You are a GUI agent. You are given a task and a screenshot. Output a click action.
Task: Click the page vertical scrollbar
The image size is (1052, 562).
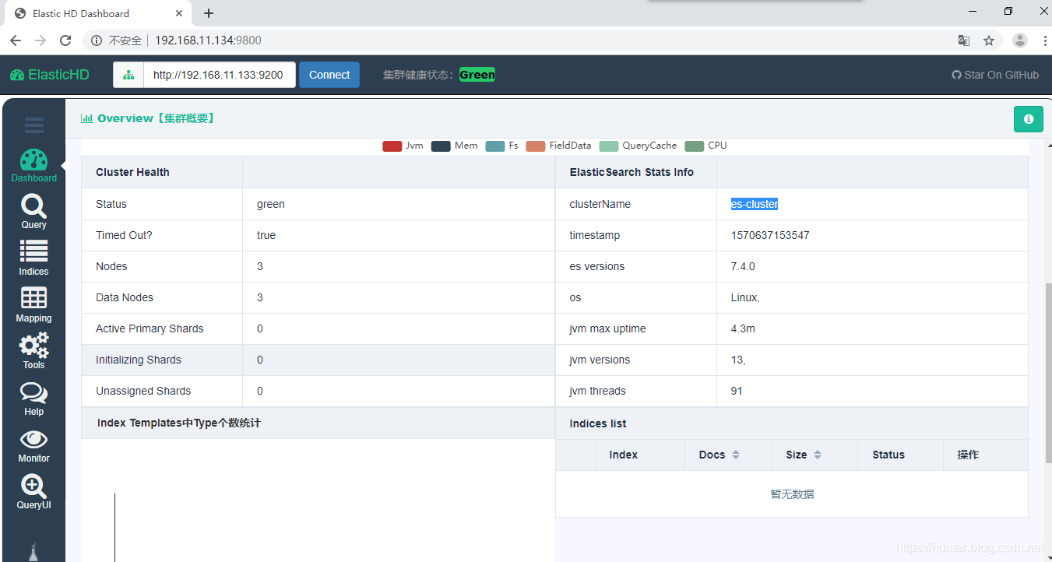(x=1047, y=374)
